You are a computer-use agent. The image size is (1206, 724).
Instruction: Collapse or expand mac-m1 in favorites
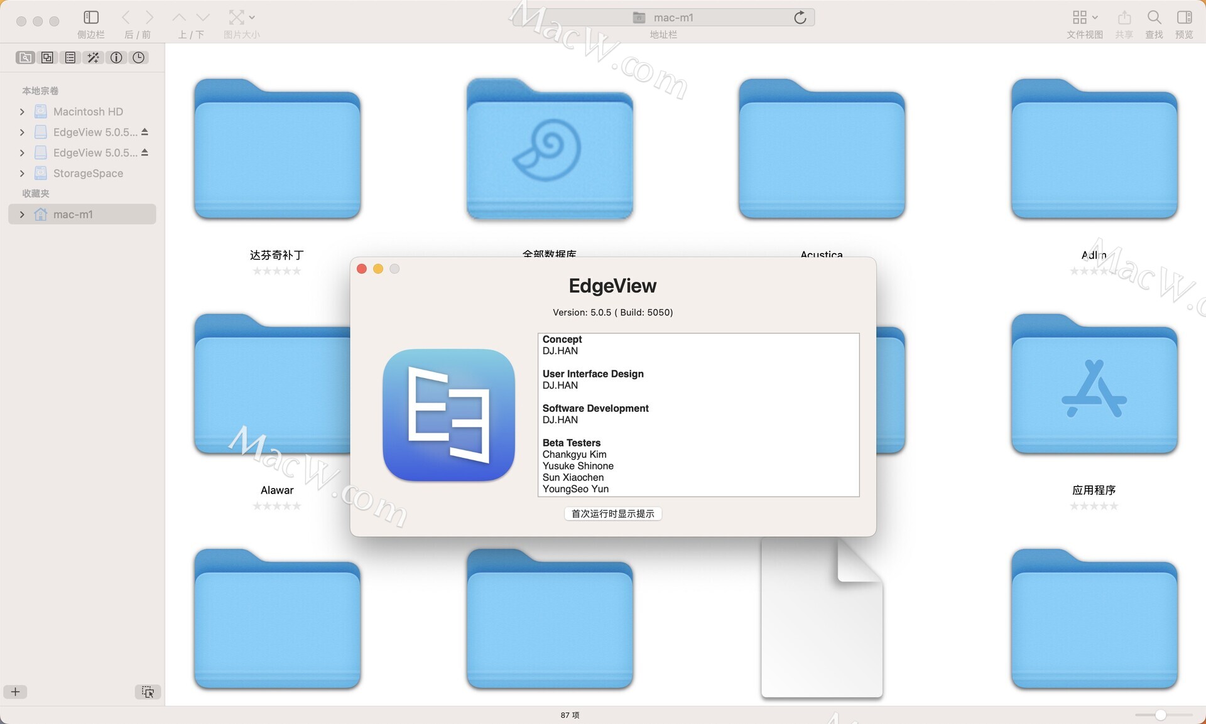22,215
